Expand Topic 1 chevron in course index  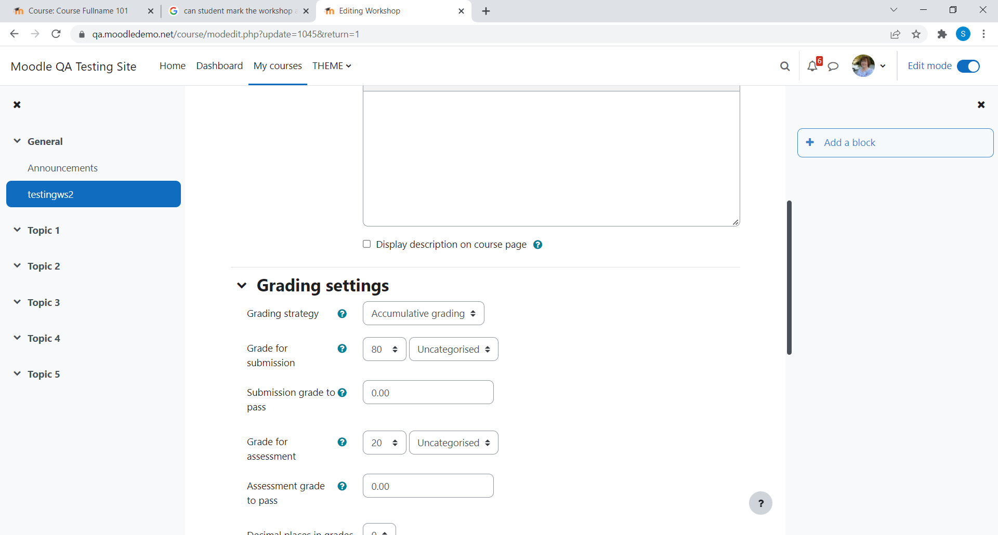tap(17, 230)
